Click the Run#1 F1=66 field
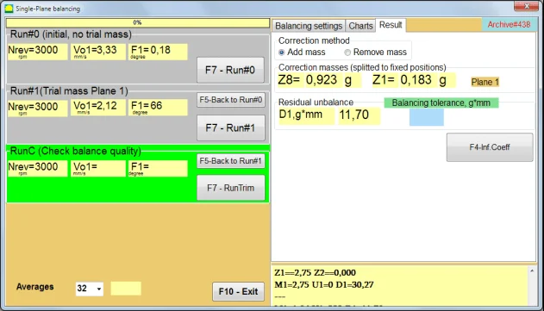 158,108
